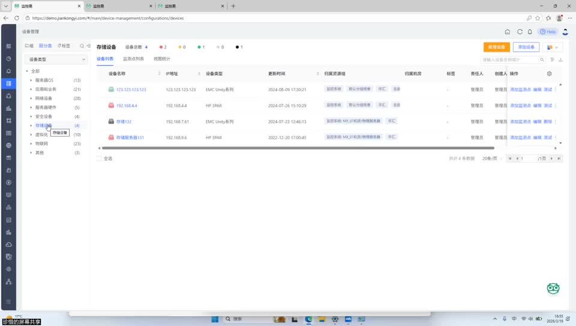
Task: Filter by red status count indicator
Action: coord(162,47)
